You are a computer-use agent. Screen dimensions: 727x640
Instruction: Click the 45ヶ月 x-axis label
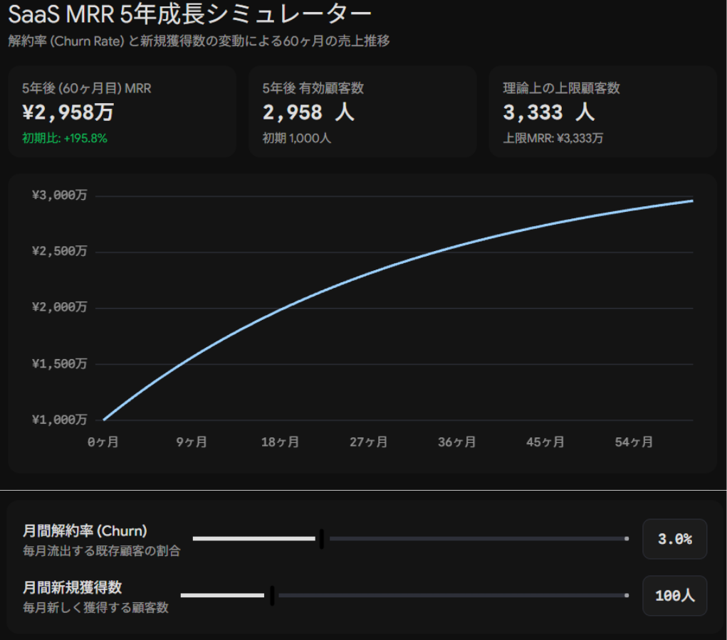(545, 442)
